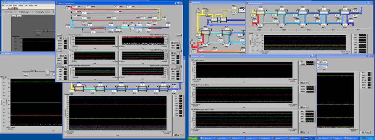
Task: Click TR1 plot swatch in Cooling Plots legend
Action: [181, 96]
